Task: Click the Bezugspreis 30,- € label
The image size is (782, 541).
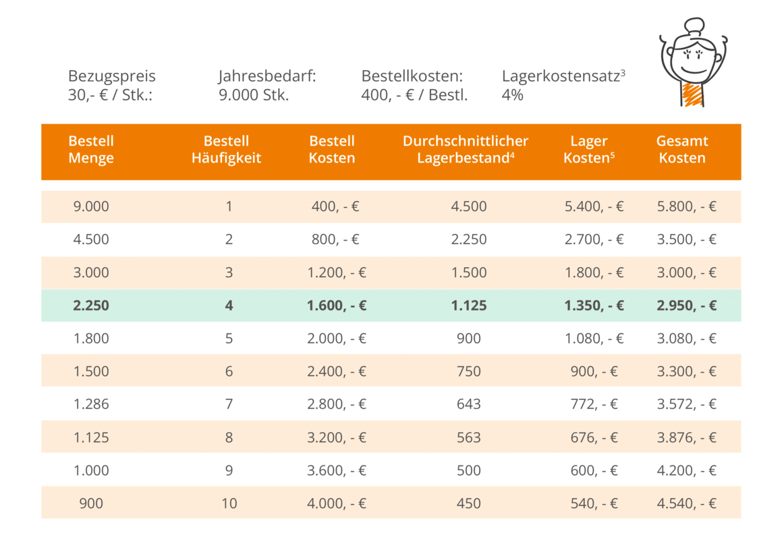Action: pyautogui.click(x=112, y=86)
